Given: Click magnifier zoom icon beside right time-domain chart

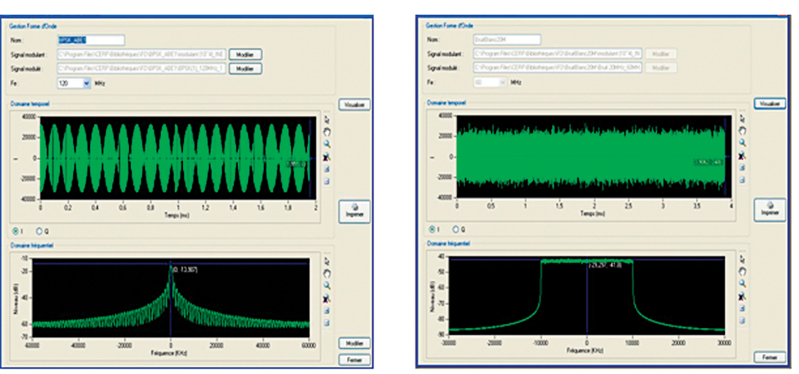Looking at the screenshot, I should point(741,143).
